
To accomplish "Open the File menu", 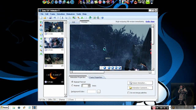I will click(x=42, y=14).
